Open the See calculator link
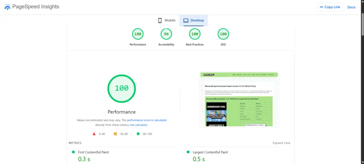 (x=139, y=125)
